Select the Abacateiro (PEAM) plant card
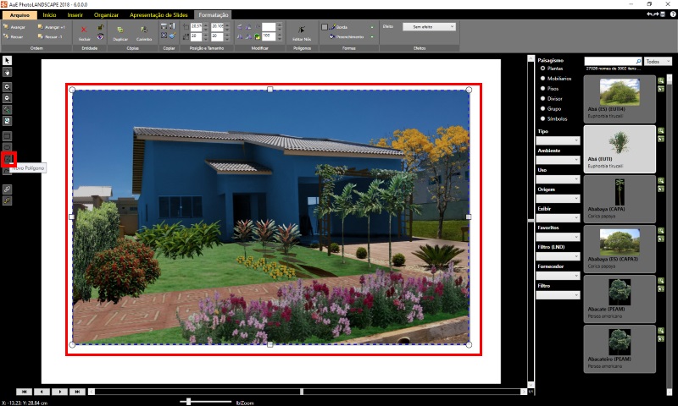 [620, 349]
